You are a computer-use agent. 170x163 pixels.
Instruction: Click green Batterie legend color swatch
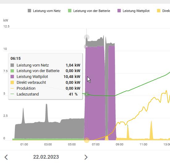[70, 11]
